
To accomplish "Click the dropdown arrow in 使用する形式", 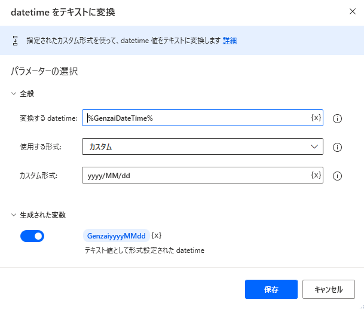I will point(314,146).
